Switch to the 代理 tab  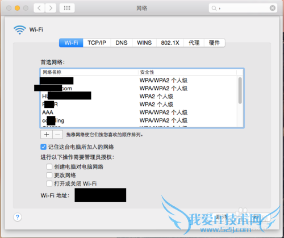pos(194,43)
